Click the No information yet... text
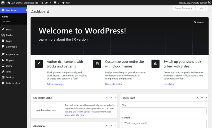Viewport: 212px width, 128px height. pos(46,110)
